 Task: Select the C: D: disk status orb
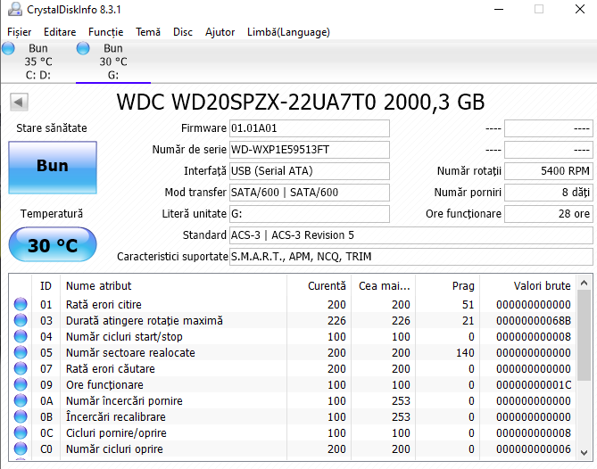(x=8, y=50)
